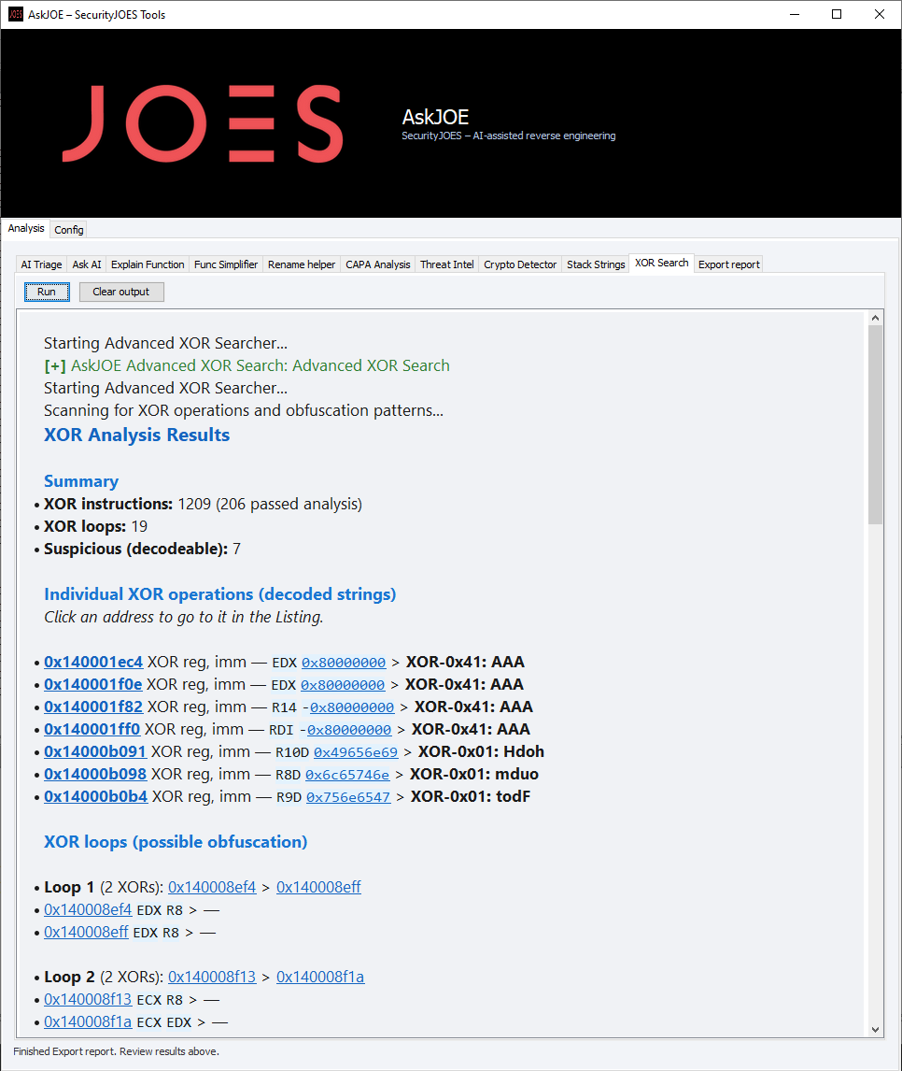Viewport: 902px width, 1071px height.
Task: Click the JOES logo banner
Action: 203,123
